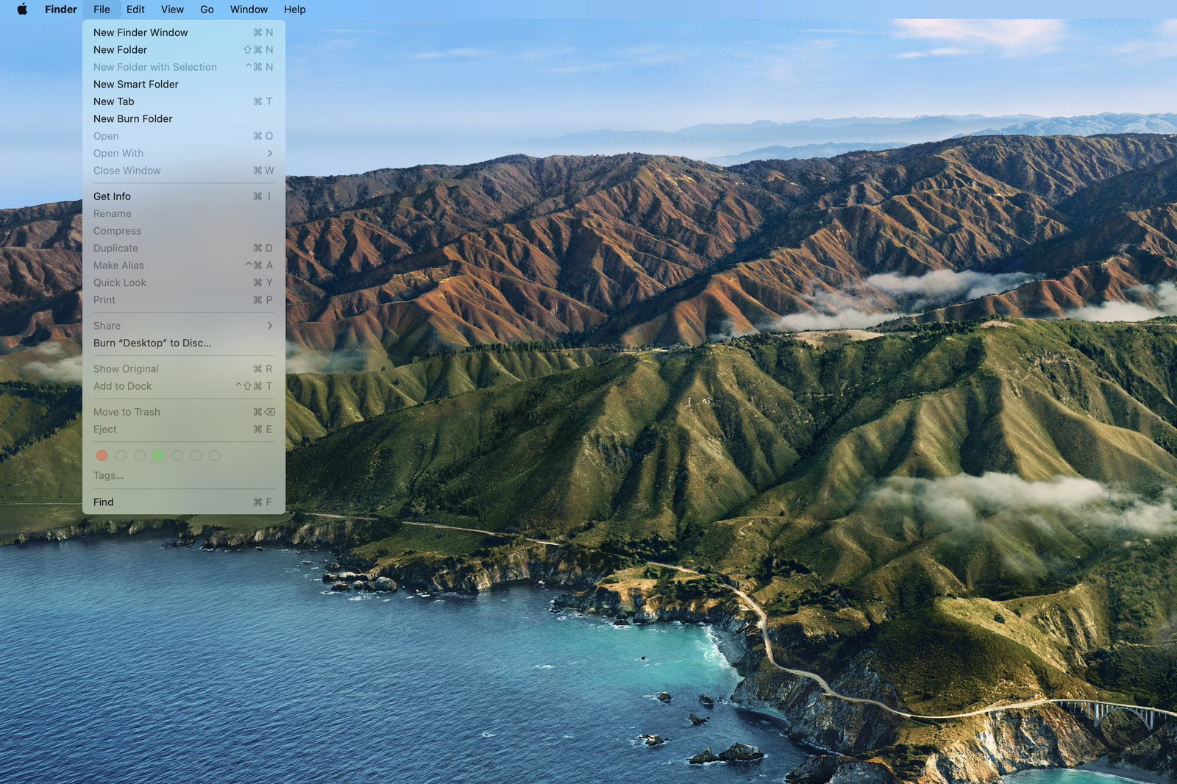Image resolution: width=1177 pixels, height=784 pixels.
Task: Open the Edit menu
Action: pyautogui.click(x=135, y=10)
